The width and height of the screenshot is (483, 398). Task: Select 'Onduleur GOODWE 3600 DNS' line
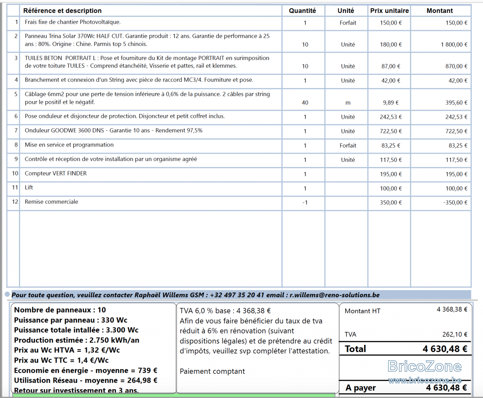click(114, 130)
